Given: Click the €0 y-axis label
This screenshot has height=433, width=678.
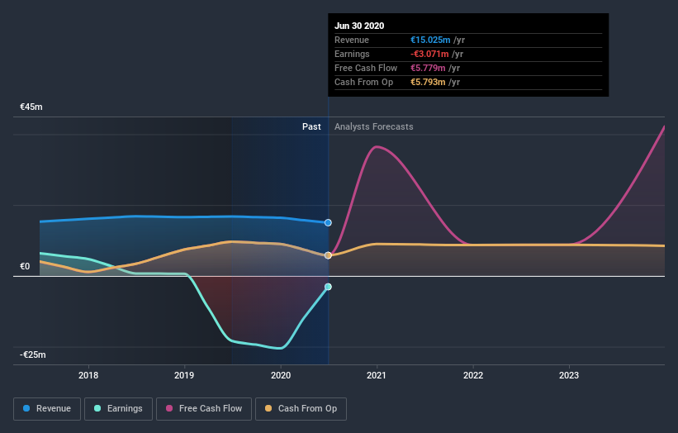Looking at the screenshot, I should pos(25,266).
